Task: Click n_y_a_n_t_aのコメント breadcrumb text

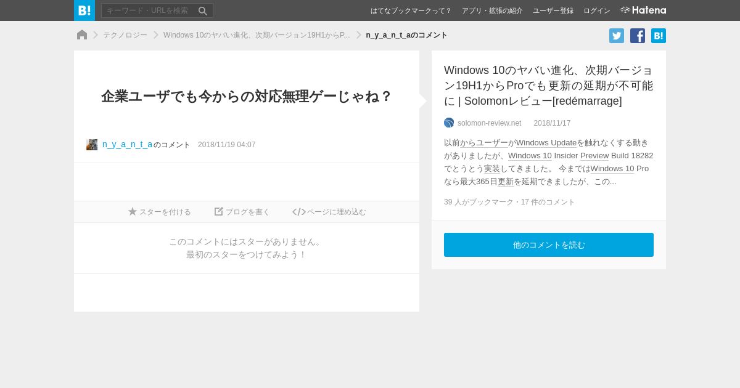Action: click(x=406, y=35)
